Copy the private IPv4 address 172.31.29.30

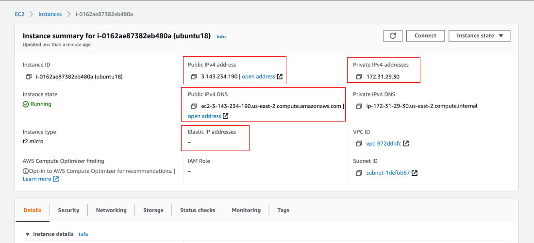(359, 76)
